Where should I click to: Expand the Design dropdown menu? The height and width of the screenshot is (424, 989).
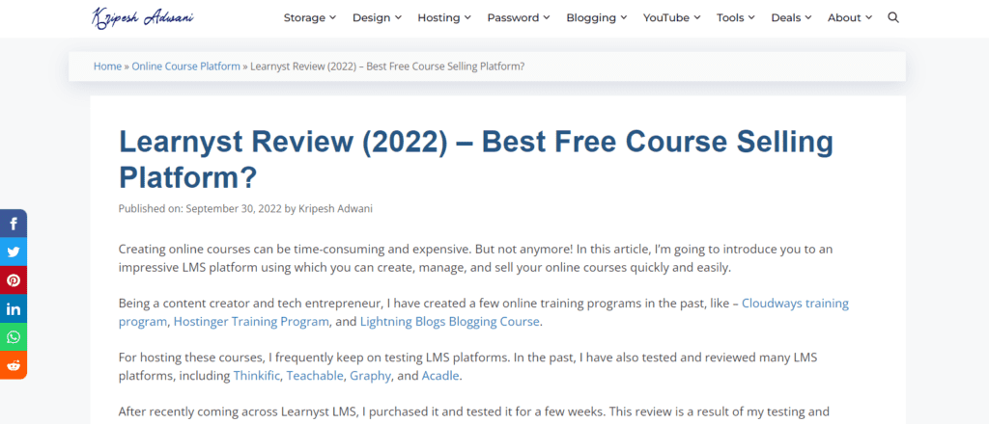378,17
